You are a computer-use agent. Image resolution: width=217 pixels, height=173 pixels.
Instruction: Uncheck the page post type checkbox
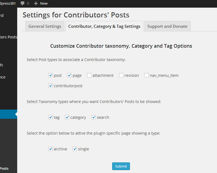coord(69,75)
